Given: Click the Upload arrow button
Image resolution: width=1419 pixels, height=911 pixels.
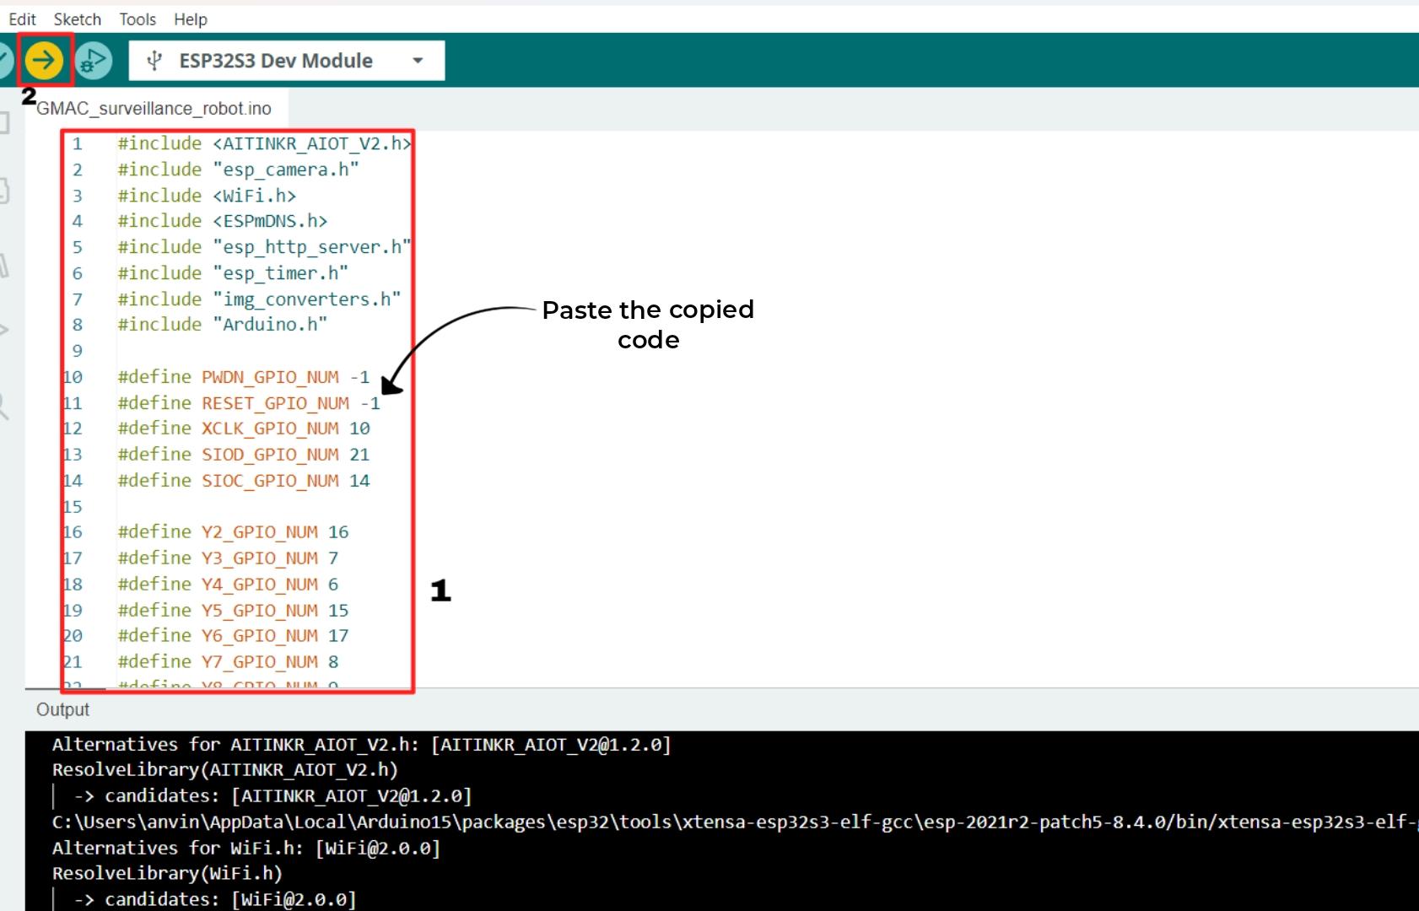Looking at the screenshot, I should tap(44, 60).
